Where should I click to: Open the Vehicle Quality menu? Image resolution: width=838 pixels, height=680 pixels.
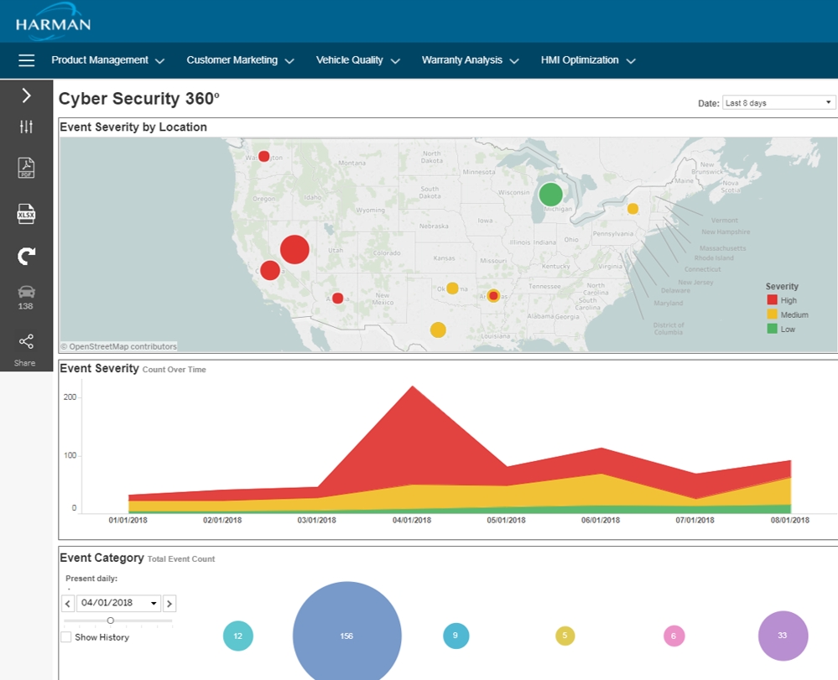(x=350, y=60)
